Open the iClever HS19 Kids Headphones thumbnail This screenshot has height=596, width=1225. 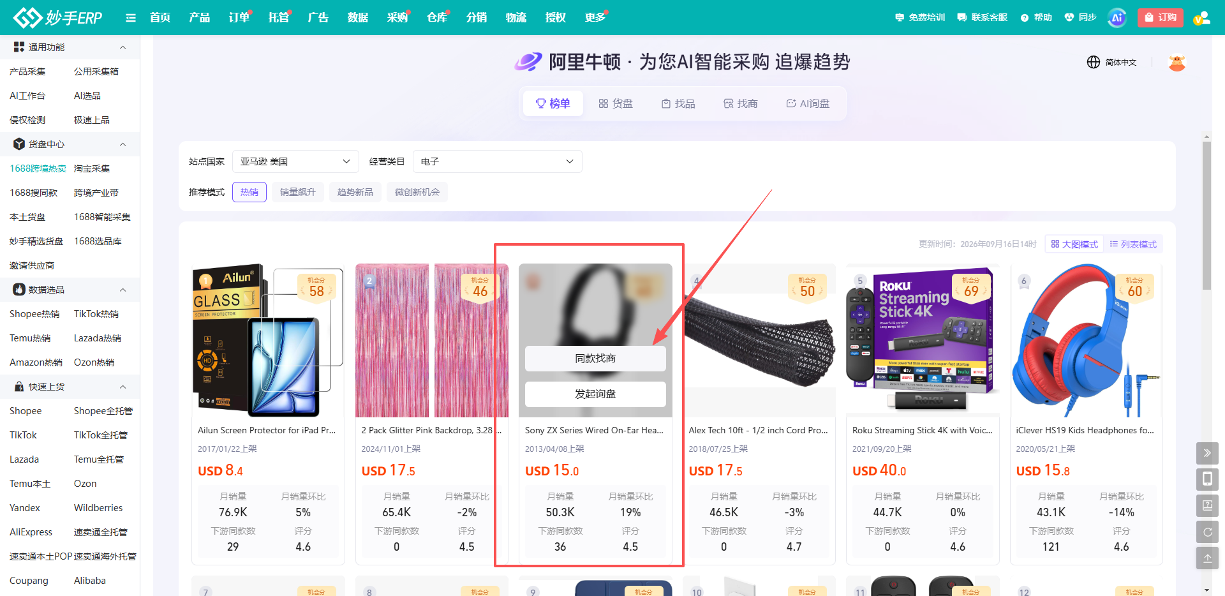click(1086, 340)
